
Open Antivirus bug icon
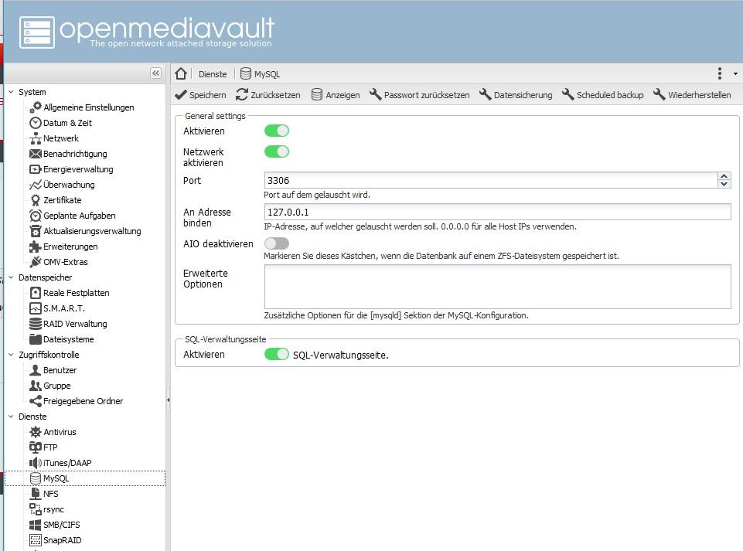[x=36, y=432]
